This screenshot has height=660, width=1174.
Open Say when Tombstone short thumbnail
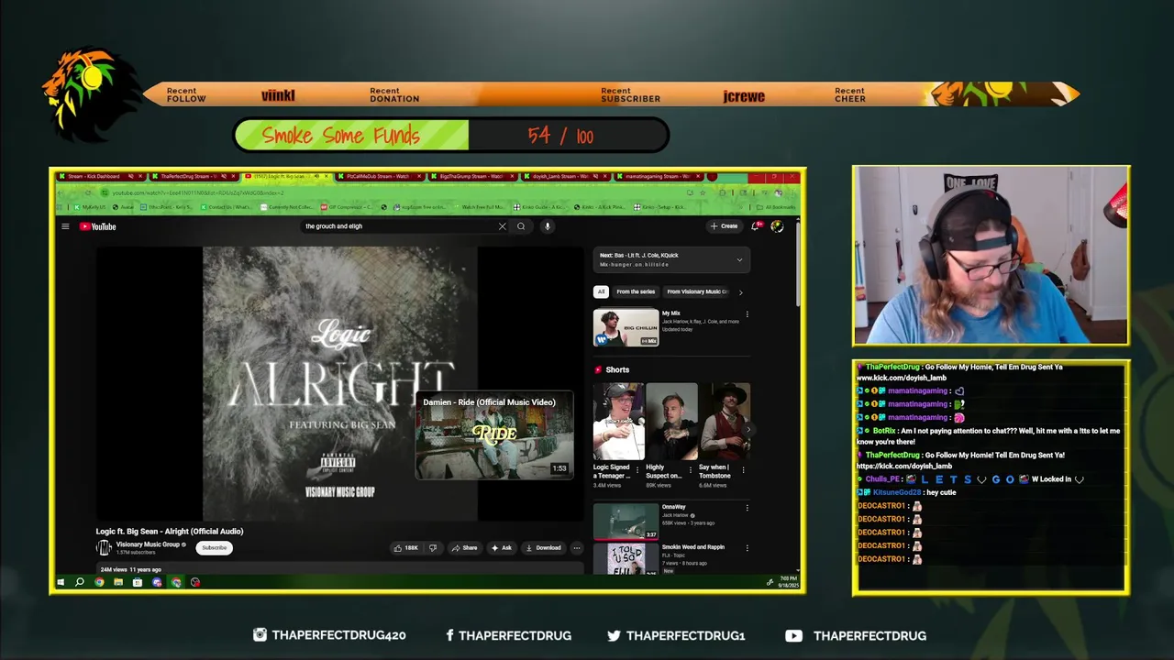point(725,422)
